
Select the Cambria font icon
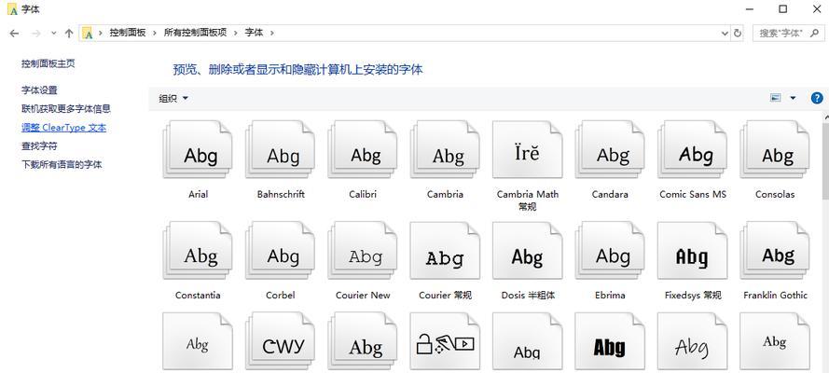[x=445, y=150]
